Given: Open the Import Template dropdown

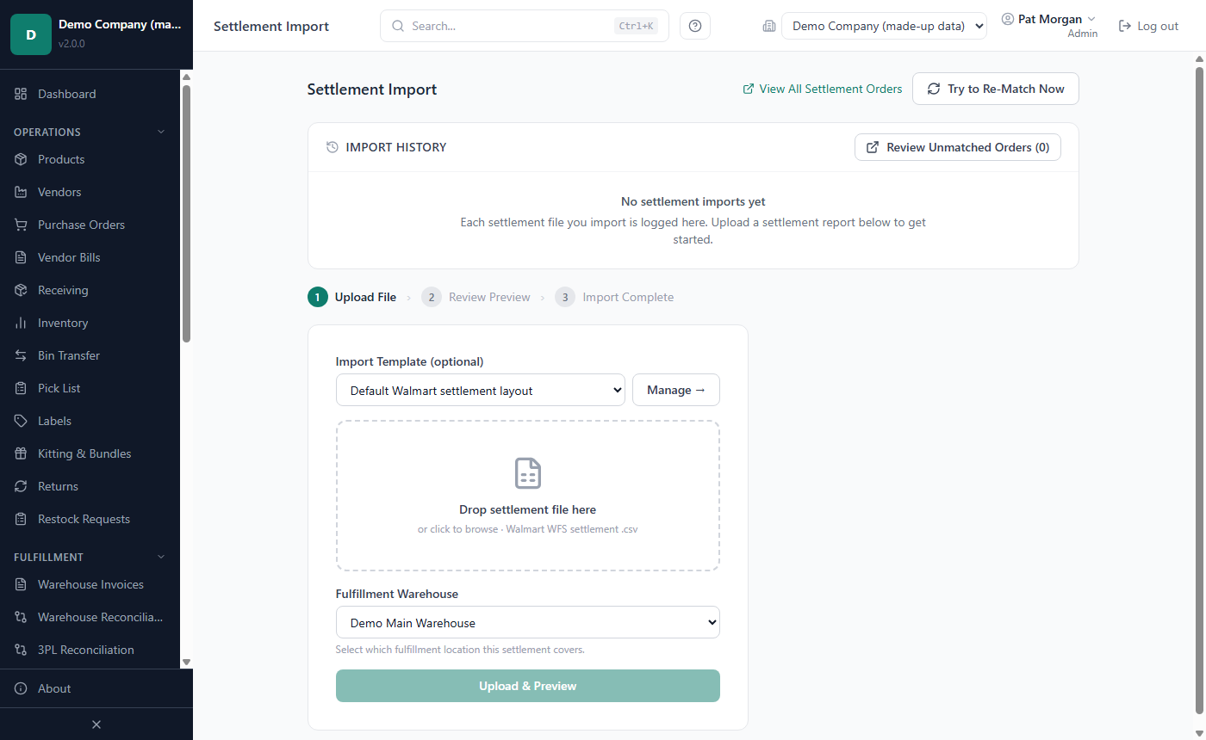Looking at the screenshot, I should coord(481,390).
